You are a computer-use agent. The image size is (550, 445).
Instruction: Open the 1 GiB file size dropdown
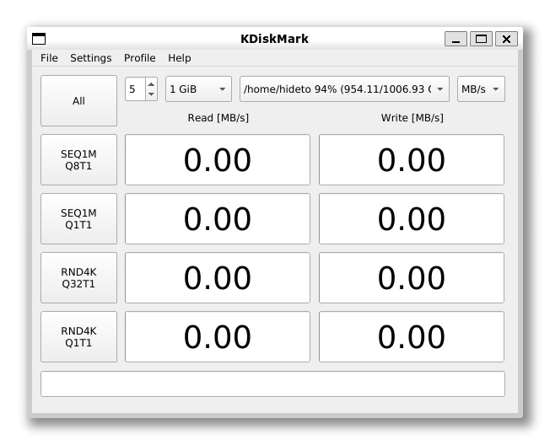coord(198,89)
